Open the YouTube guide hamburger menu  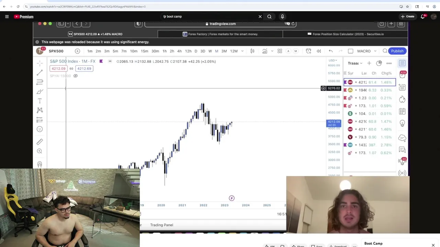click(7, 16)
